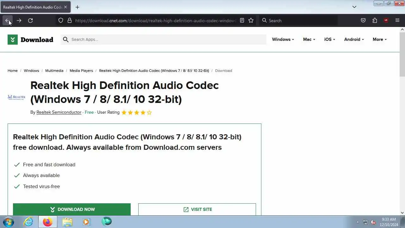Screen dimensions: 405x228
Task: Click the DOWNLOAD NOW button
Action: point(72,209)
